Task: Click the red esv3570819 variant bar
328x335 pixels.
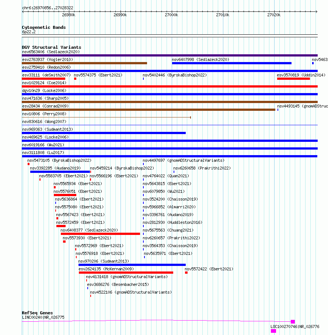Action: [x=293, y=79]
